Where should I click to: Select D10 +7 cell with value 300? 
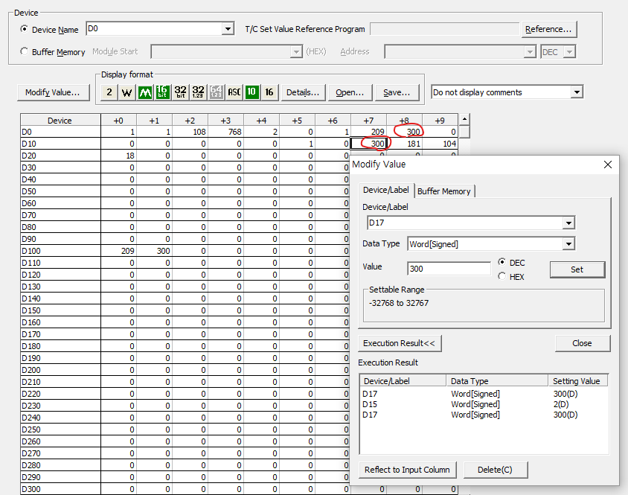coord(368,144)
